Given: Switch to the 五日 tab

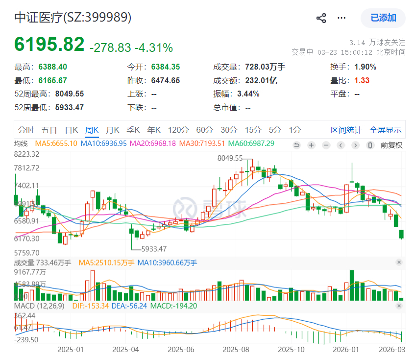Looking at the screenshot, I should point(49,130).
